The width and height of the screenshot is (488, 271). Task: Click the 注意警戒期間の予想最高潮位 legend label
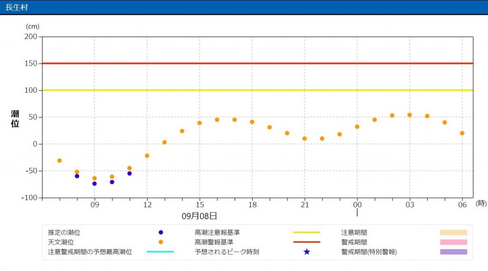point(90,252)
